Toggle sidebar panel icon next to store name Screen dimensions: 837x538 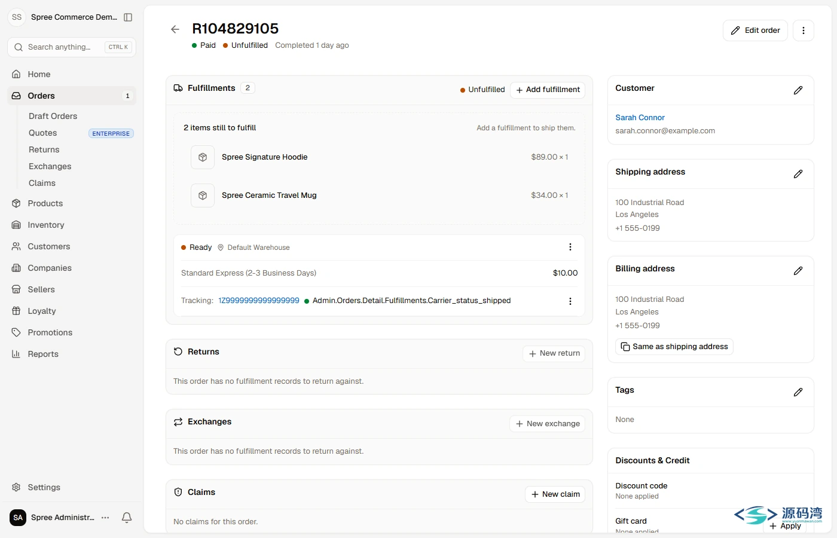point(128,17)
